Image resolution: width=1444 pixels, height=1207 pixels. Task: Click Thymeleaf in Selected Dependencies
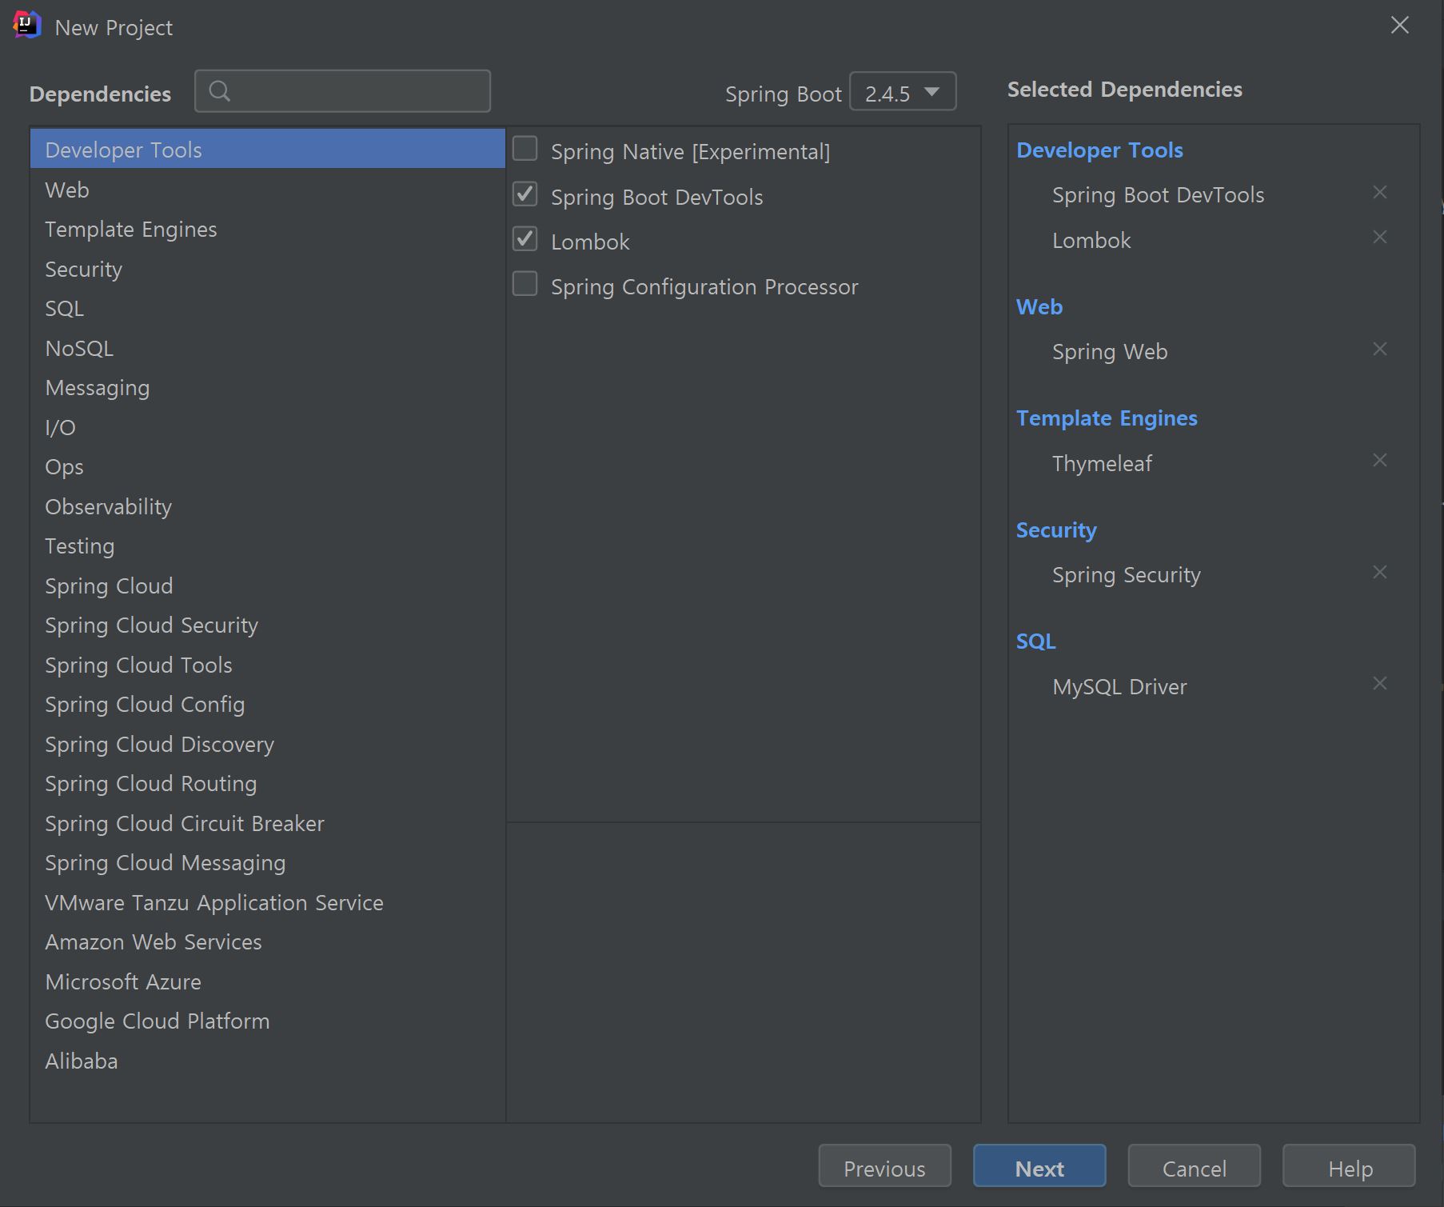1102,463
